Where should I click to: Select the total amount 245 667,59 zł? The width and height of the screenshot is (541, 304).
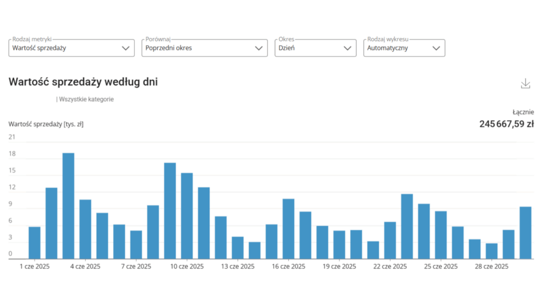pos(506,124)
